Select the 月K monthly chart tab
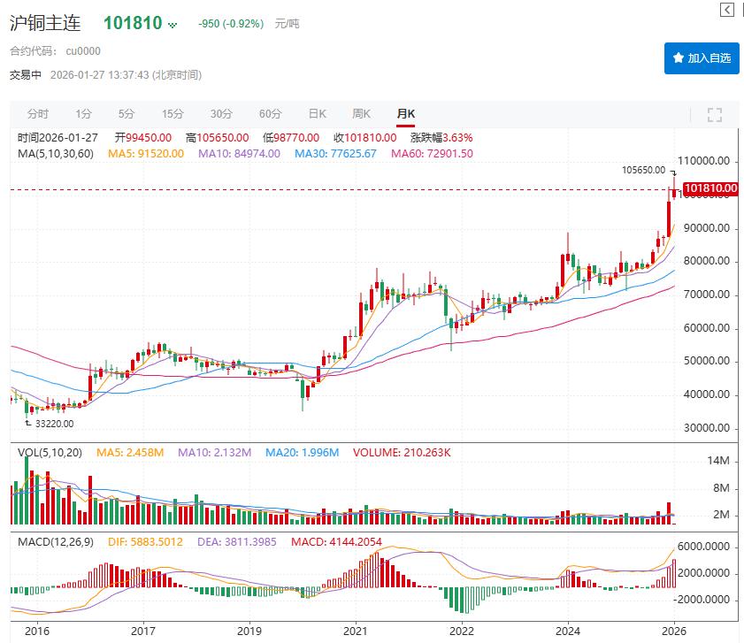The width and height of the screenshot is (744, 643). pyautogui.click(x=405, y=114)
